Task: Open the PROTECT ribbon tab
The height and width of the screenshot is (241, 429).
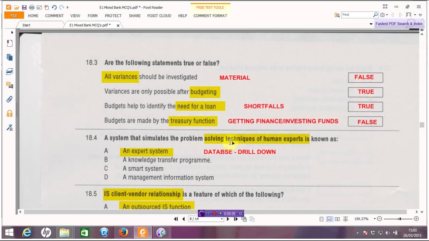Action: (113, 16)
